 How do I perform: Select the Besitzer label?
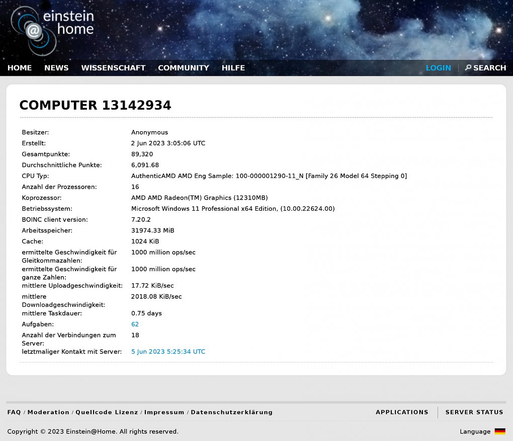(x=35, y=132)
